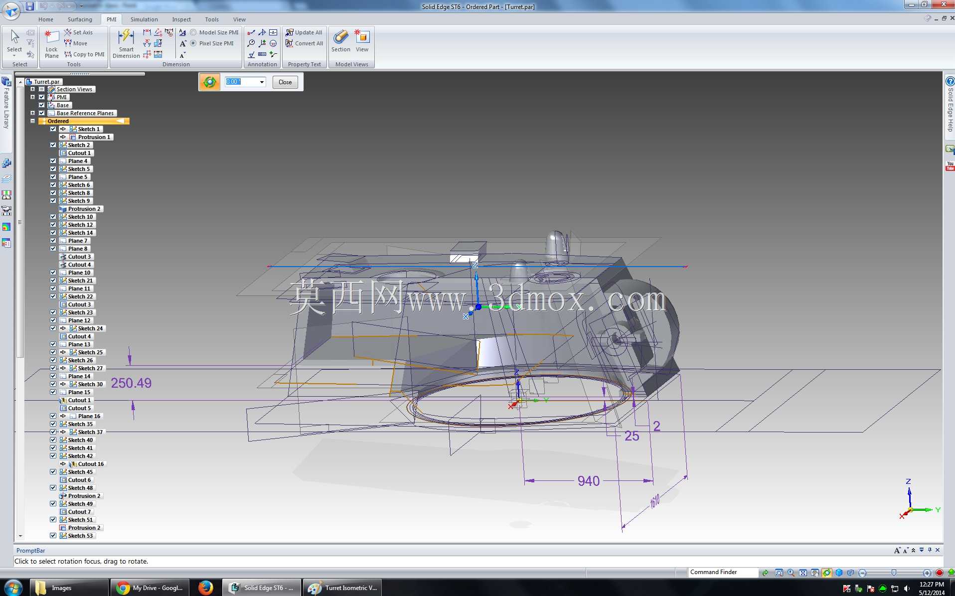Click the zoom out minus button
Screen dimensions: 955x596
863,573
